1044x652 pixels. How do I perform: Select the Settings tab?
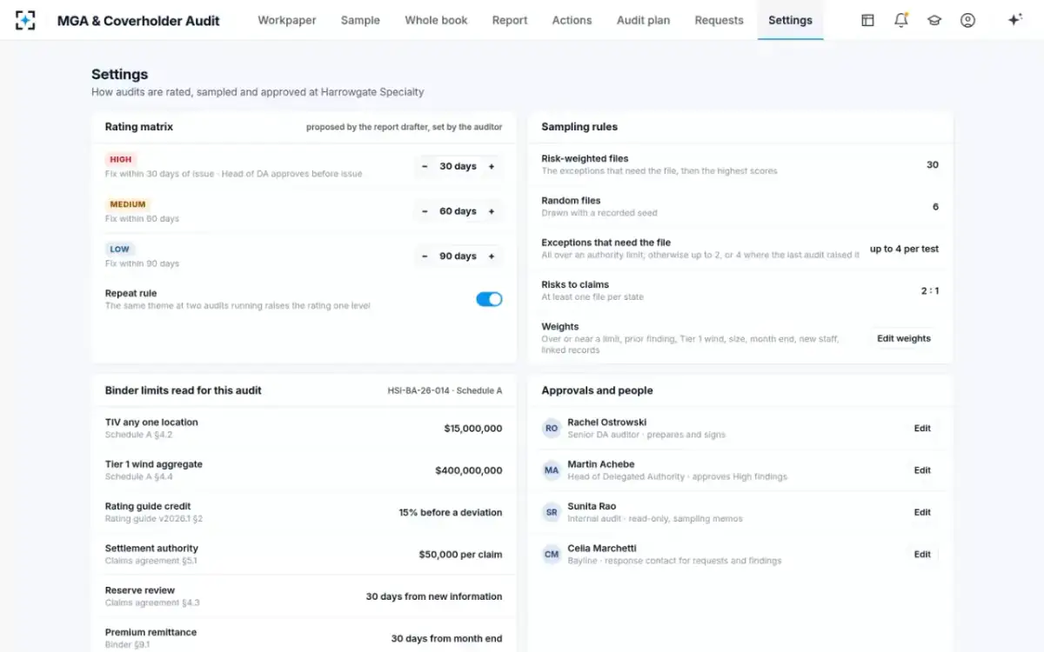pos(790,20)
